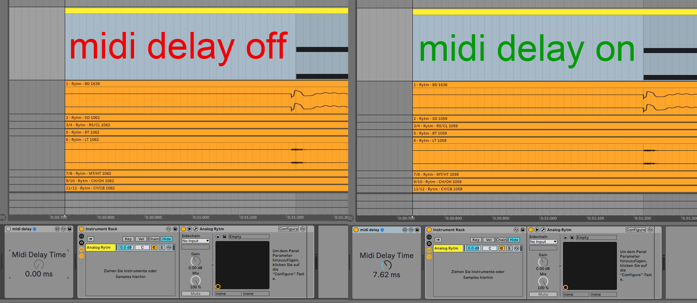Show macro controls in left Instrument Rack

point(81,236)
